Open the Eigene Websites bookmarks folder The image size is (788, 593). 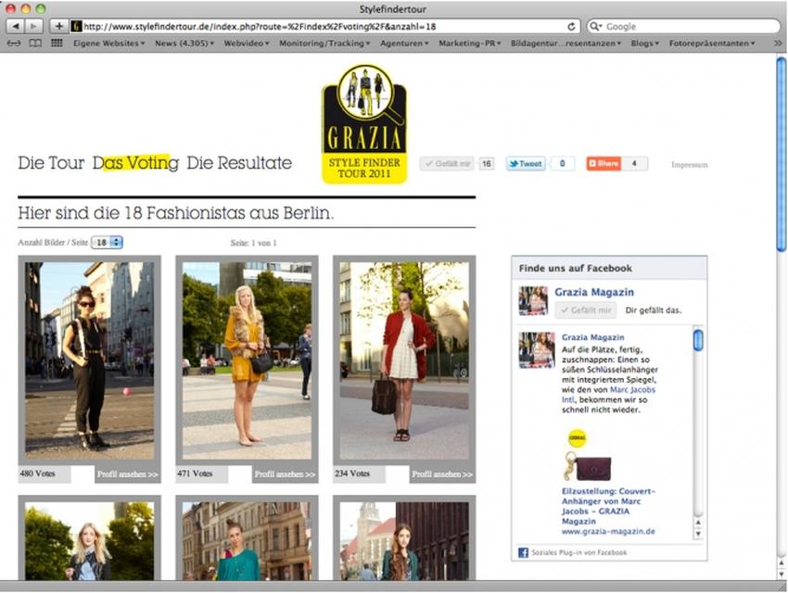click(x=109, y=44)
